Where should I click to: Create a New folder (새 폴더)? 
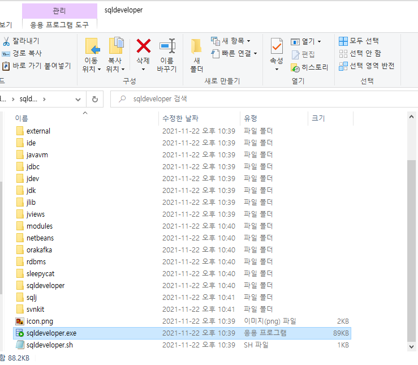click(197, 55)
